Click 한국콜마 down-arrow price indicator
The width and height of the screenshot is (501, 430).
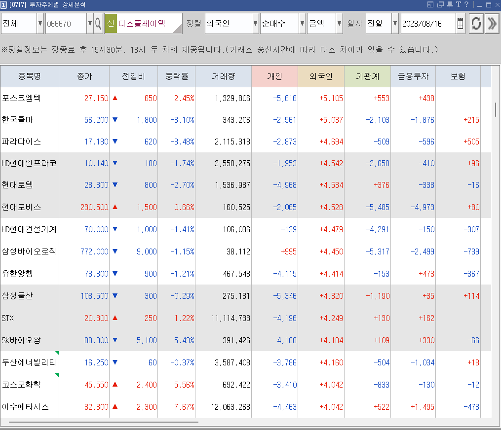click(x=115, y=120)
